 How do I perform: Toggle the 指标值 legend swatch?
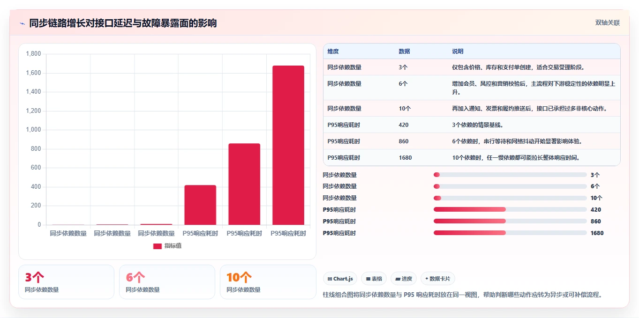(x=158, y=246)
